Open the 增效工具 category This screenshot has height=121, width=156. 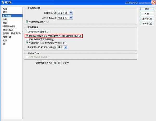pyautogui.click(x=7, y=37)
